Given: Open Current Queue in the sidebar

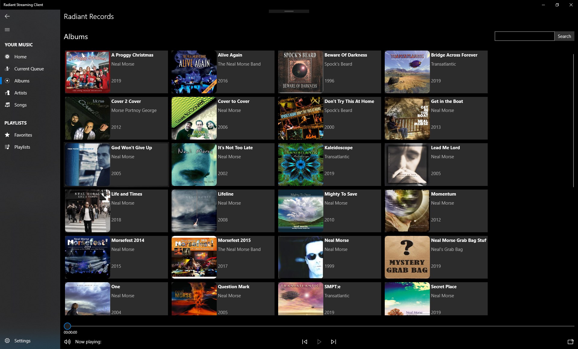Looking at the screenshot, I should pyautogui.click(x=29, y=69).
